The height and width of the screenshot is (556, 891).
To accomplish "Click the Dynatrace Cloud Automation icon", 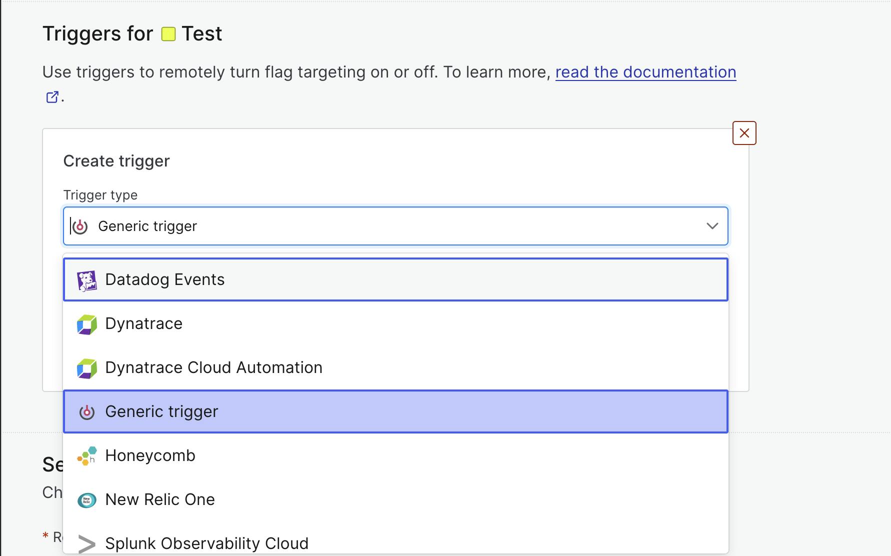I will (86, 368).
